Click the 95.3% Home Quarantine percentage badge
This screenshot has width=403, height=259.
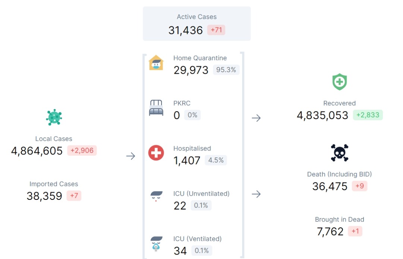tap(226, 70)
